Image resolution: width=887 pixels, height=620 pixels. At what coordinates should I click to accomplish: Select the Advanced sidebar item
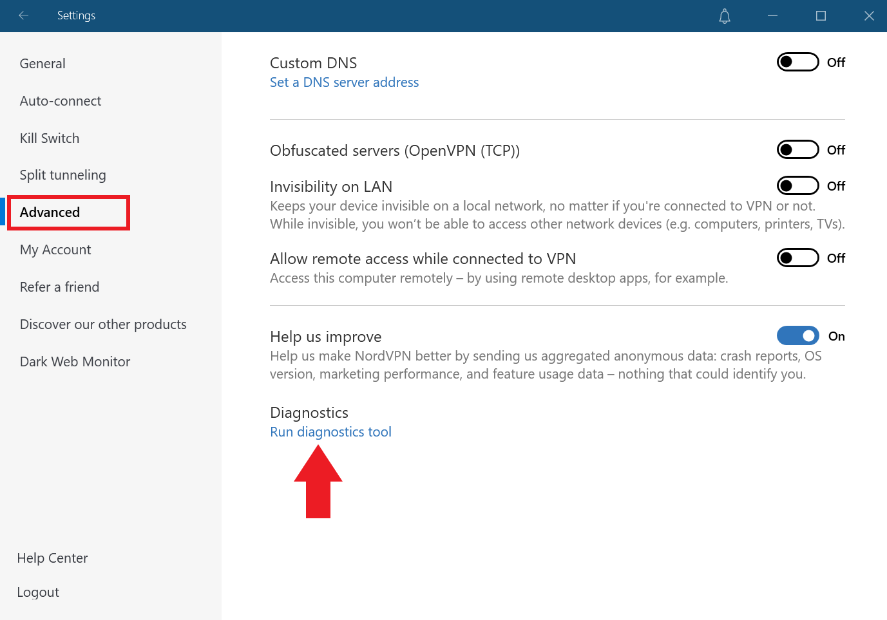[x=50, y=212]
